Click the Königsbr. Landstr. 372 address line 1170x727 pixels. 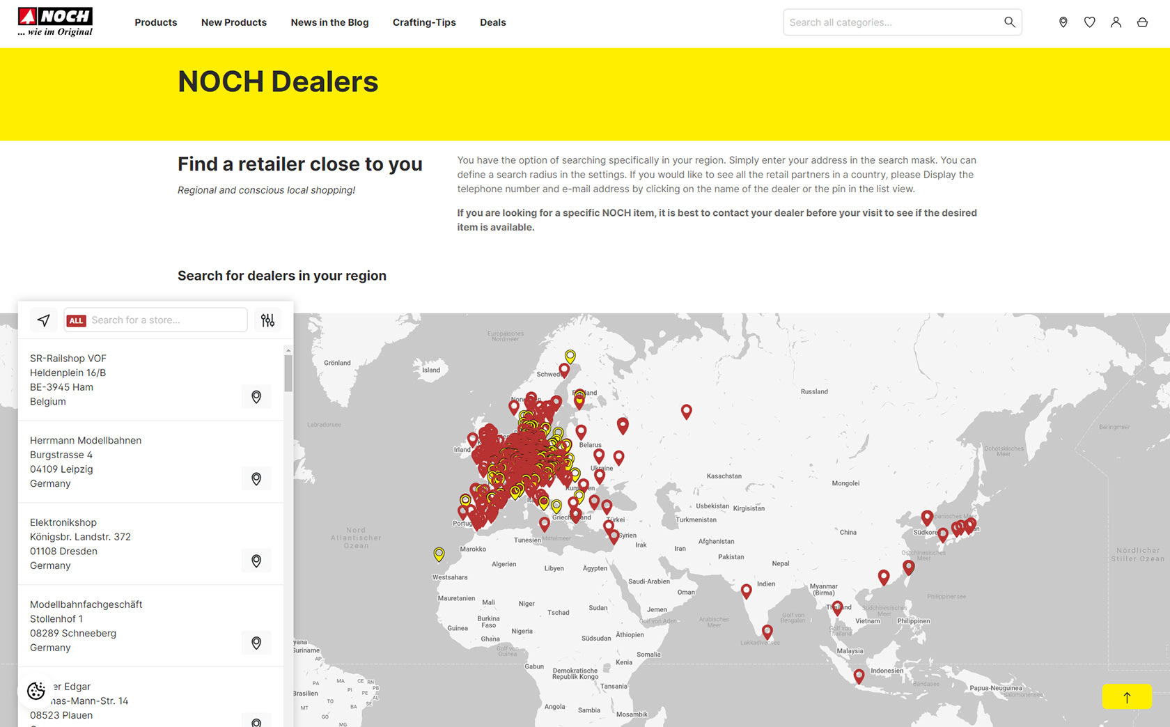[x=80, y=537]
